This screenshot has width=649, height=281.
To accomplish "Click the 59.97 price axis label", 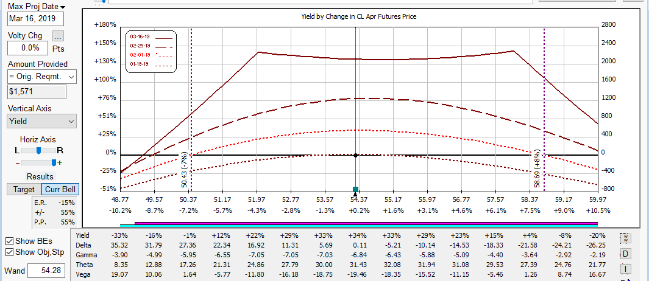I will click(x=598, y=199).
